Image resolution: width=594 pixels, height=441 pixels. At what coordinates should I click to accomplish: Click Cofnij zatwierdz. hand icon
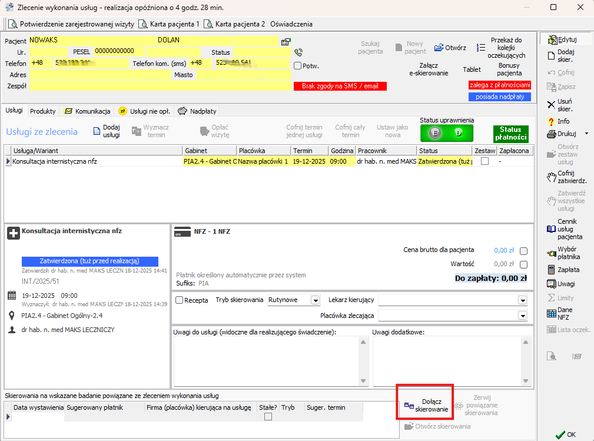(552, 177)
